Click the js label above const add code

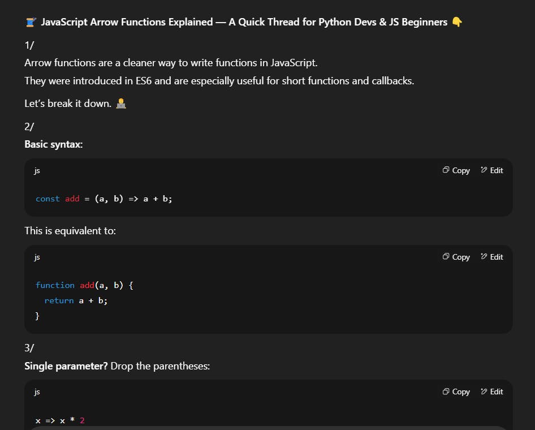pos(37,170)
